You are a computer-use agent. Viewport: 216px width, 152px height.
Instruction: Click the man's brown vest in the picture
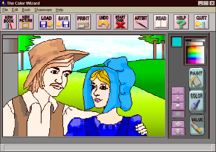tap(56, 119)
